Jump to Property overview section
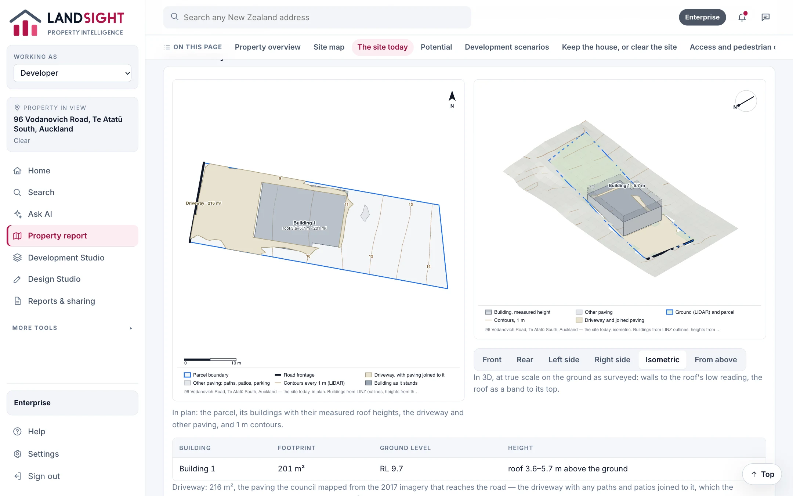Viewport: 793px width, 496px height. (x=268, y=47)
